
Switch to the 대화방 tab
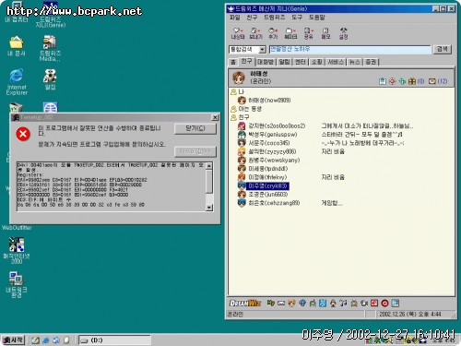(x=266, y=62)
